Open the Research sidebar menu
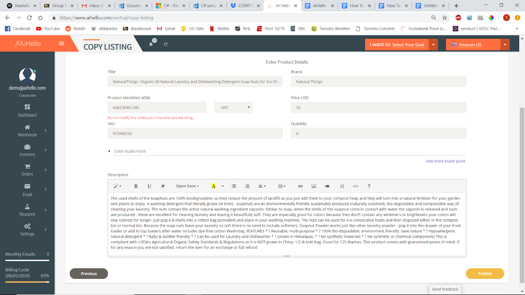This screenshot has width=525, height=295. [27, 210]
